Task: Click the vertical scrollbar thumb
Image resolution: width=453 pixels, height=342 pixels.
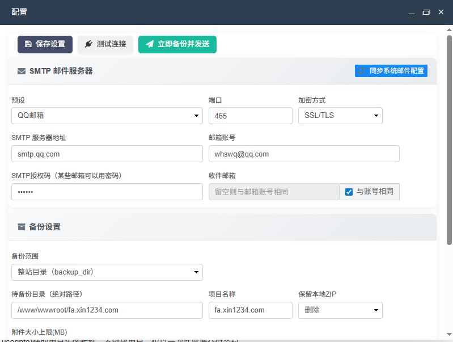Action: [x=449, y=140]
